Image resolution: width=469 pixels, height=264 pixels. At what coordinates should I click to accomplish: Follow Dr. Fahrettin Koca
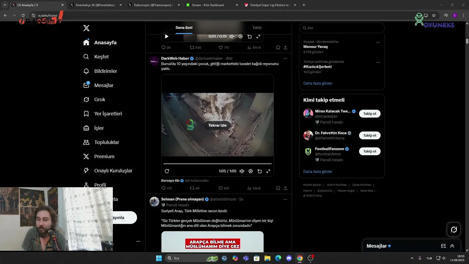[x=370, y=135]
